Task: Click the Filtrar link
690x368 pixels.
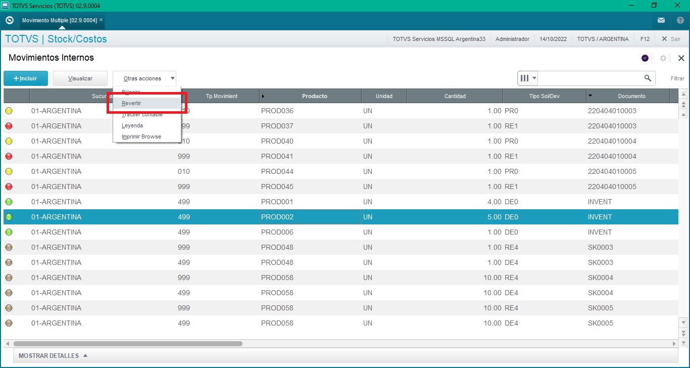Action: point(677,78)
